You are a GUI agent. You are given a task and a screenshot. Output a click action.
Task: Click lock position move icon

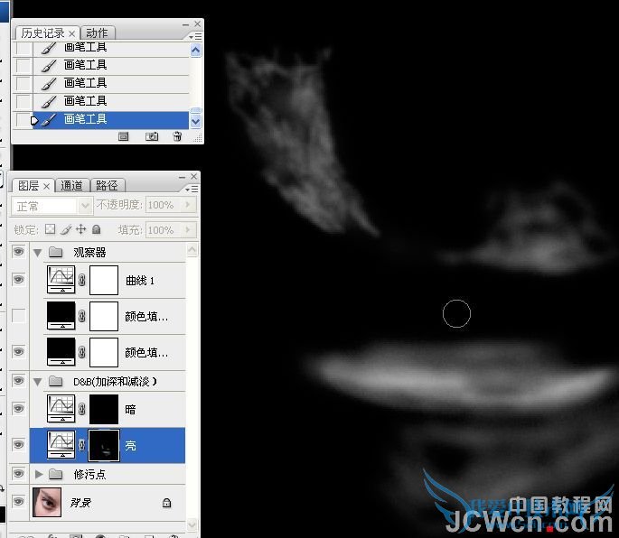click(x=80, y=230)
